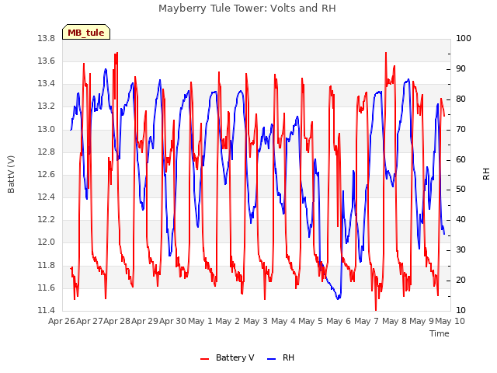Click the 12.8 voltage tick label
This screenshot has width=497, height=373.
(47, 152)
